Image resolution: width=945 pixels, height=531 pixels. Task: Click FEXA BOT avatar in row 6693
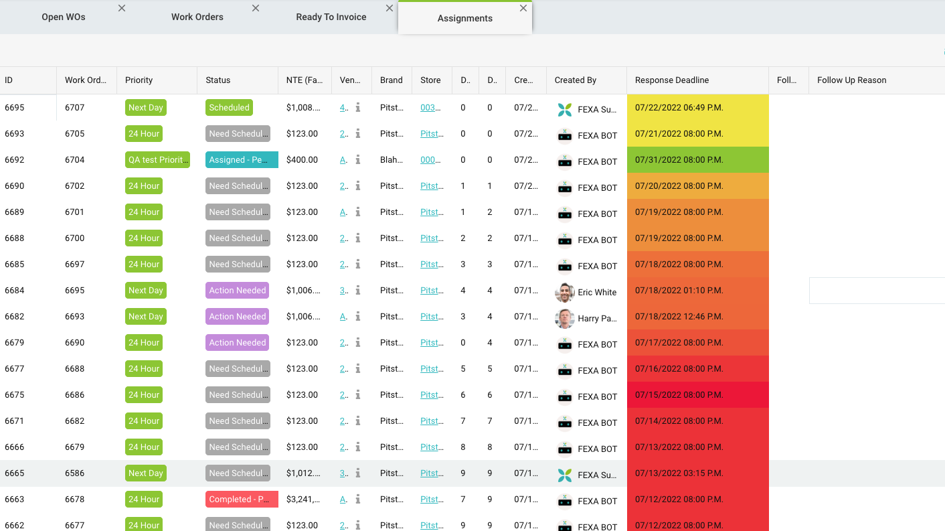(565, 135)
